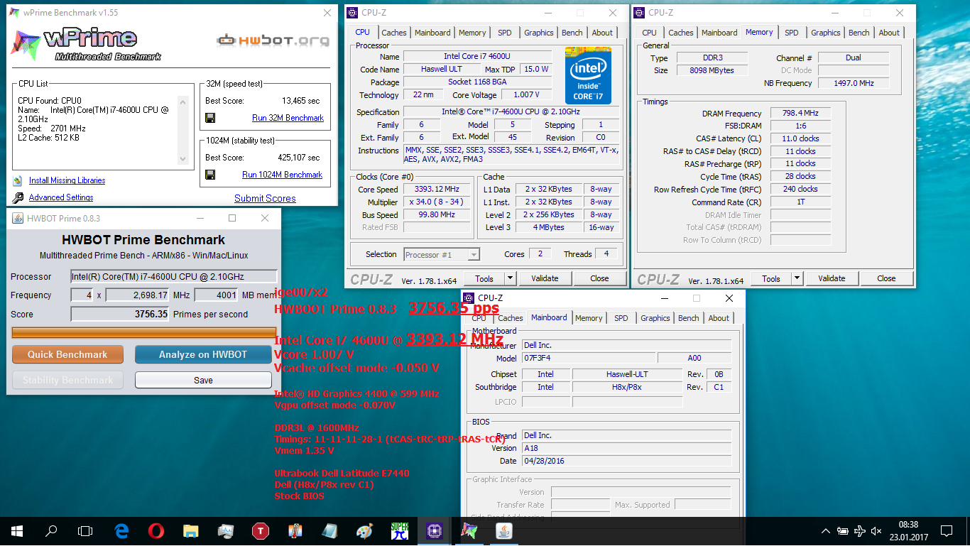Click the key icon next to Advanced Settings
The height and width of the screenshot is (546, 970).
click(18, 197)
